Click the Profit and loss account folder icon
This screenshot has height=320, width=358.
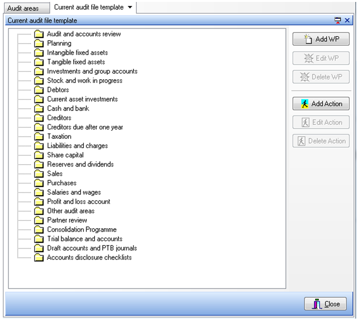(x=39, y=202)
